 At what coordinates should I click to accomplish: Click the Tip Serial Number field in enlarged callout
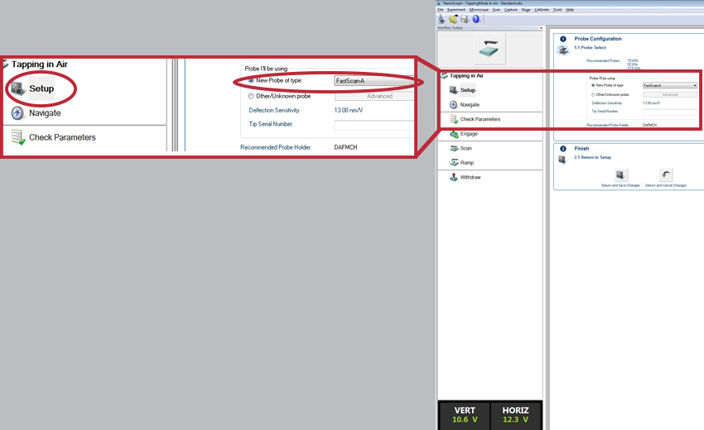[373, 125]
